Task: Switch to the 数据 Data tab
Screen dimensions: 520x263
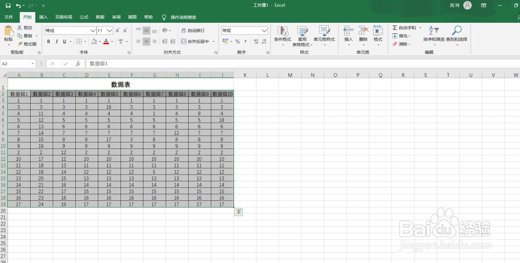Action: tap(100, 17)
